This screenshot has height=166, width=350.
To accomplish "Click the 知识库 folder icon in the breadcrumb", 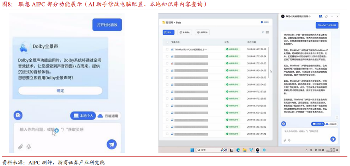I will point(164,22).
